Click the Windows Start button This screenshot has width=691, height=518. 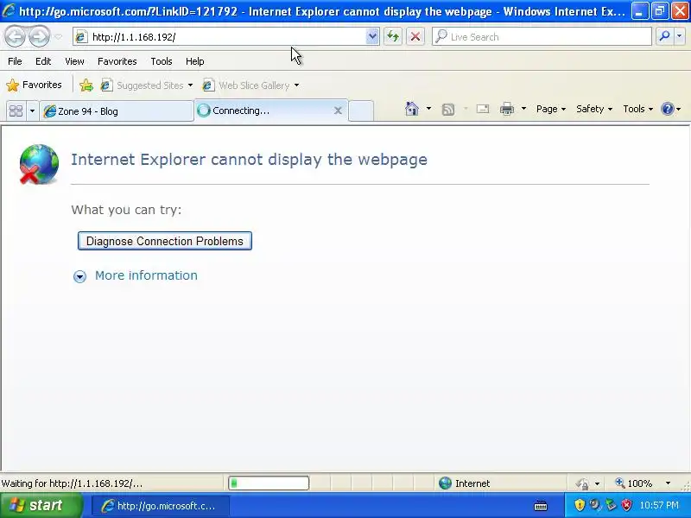click(x=41, y=505)
